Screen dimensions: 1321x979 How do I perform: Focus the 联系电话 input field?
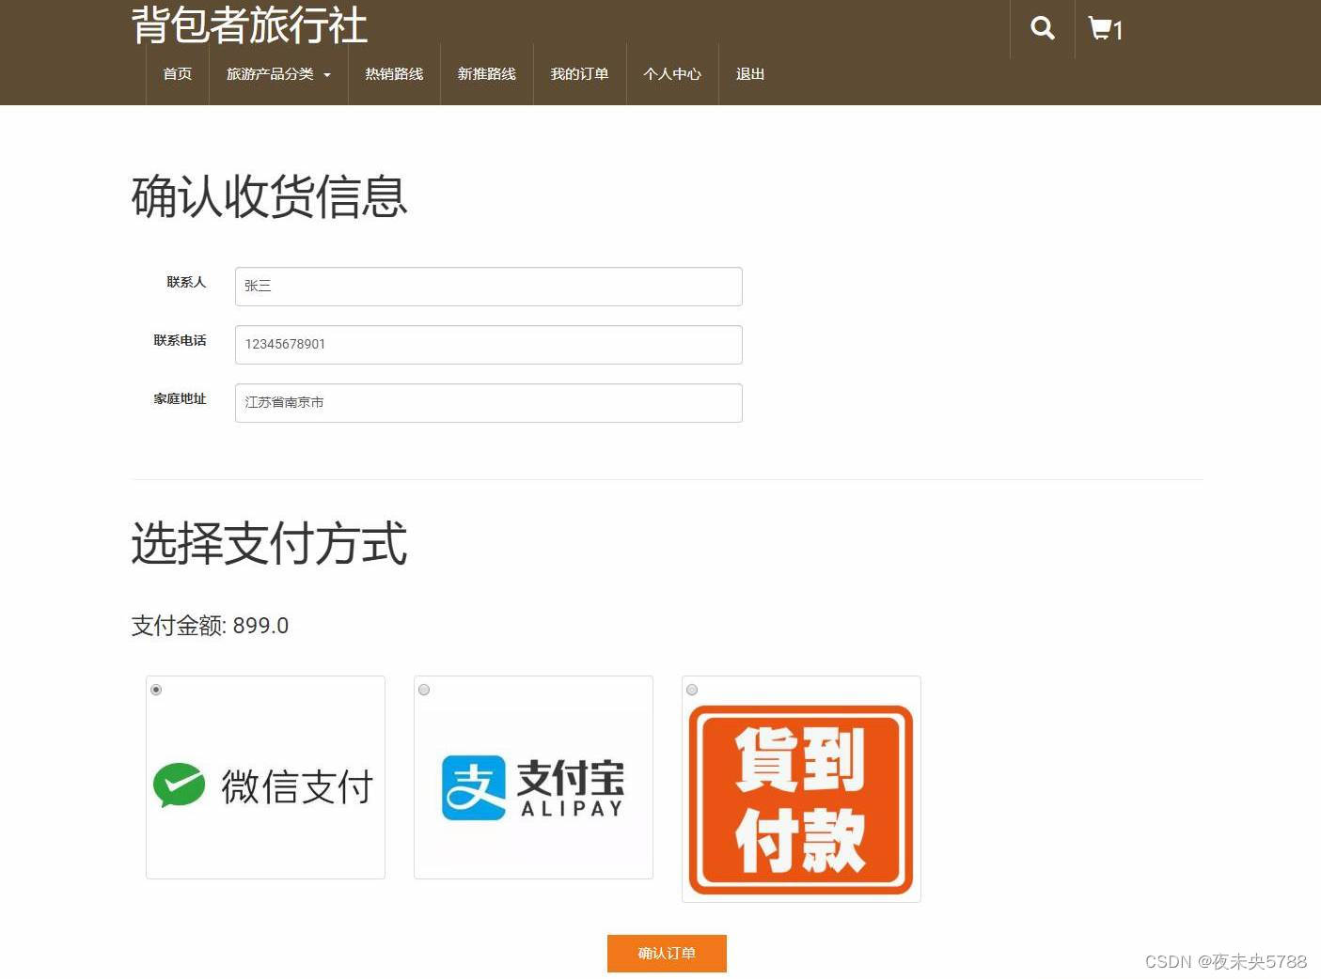tap(489, 345)
